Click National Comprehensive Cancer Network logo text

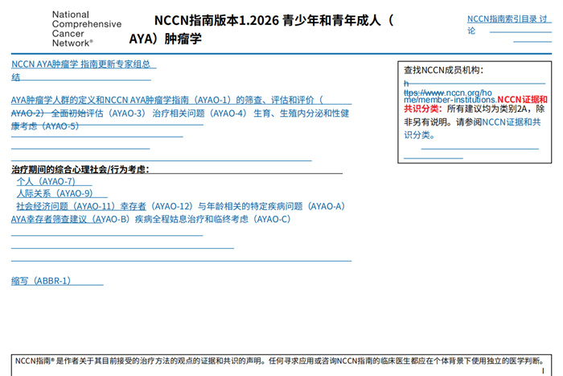[x=87, y=29]
